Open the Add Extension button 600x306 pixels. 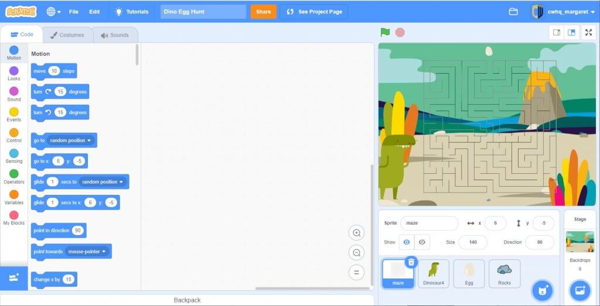pos(14,279)
